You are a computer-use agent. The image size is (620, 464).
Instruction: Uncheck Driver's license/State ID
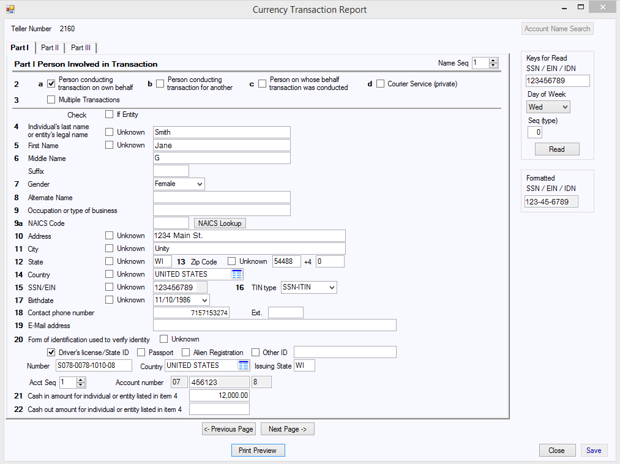pyautogui.click(x=51, y=352)
